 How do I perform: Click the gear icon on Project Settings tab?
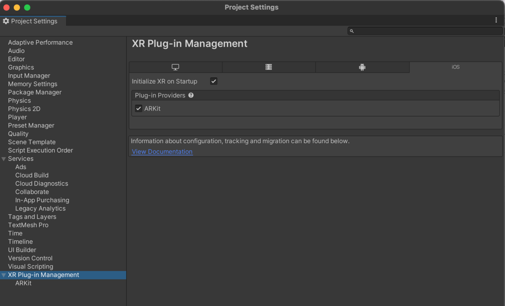click(x=6, y=21)
